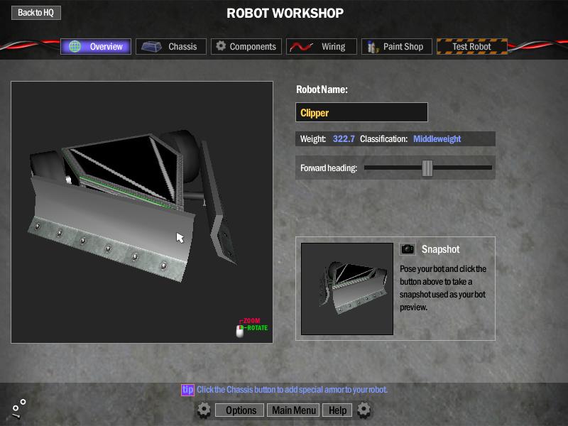Click the Robot Name label

[322, 89]
